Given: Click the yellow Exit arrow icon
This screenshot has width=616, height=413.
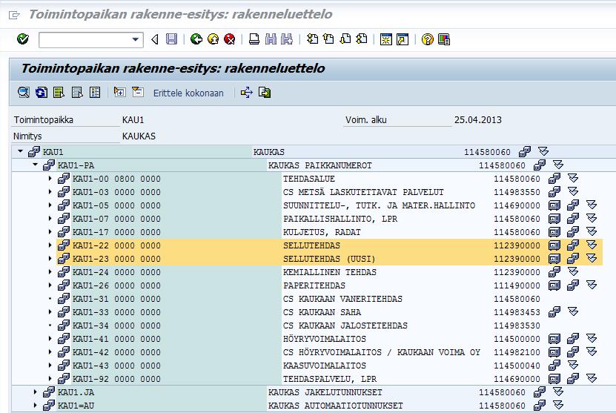Looking at the screenshot, I should [213, 39].
